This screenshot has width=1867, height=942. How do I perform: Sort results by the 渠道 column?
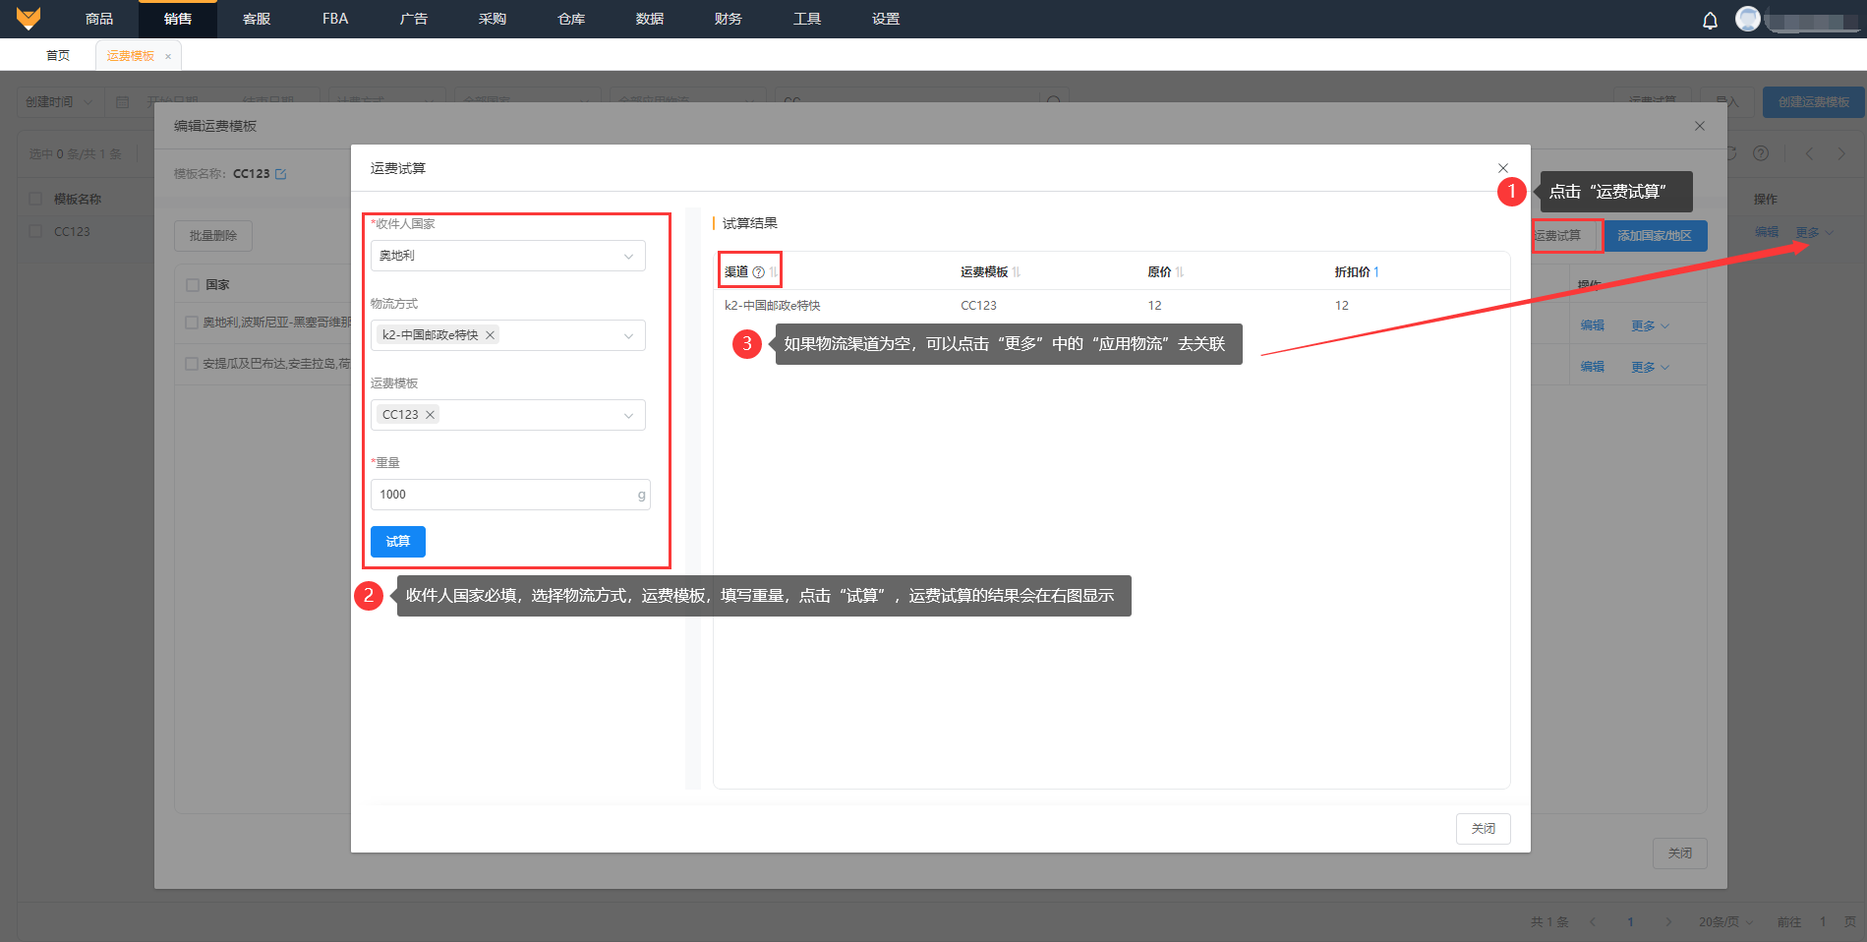tap(774, 272)
